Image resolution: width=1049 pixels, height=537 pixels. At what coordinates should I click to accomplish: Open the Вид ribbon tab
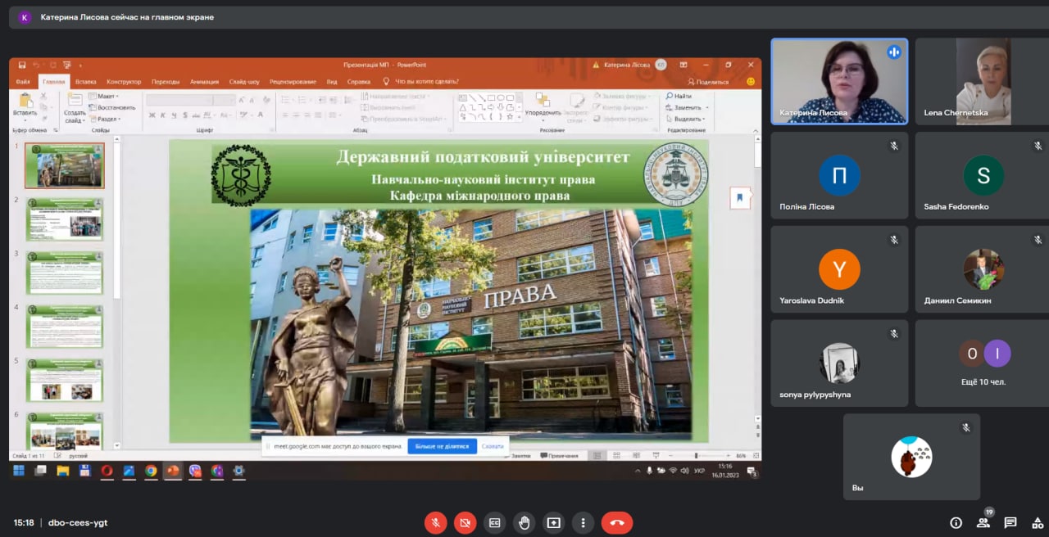332,82
